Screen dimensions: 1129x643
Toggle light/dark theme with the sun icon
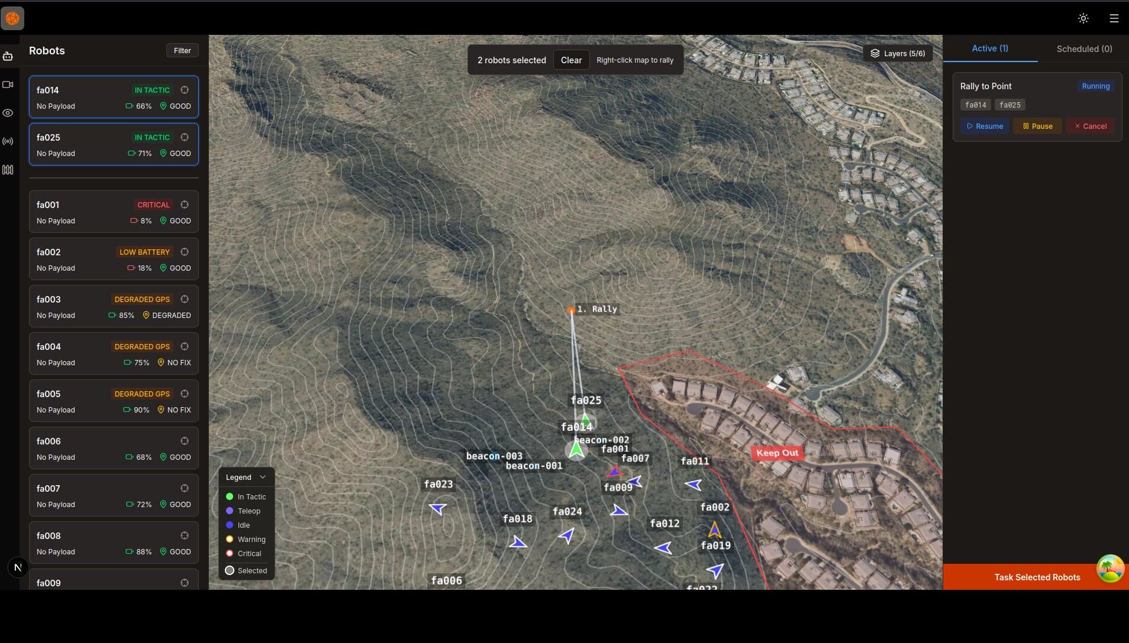tap(1083, 18)
